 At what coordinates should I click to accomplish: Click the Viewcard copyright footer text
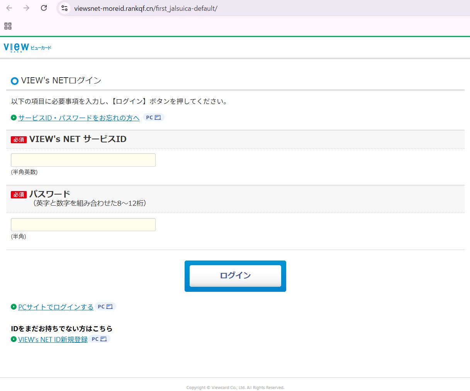pos(235,388)
